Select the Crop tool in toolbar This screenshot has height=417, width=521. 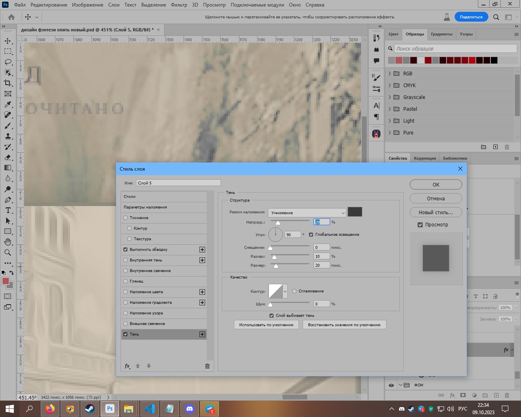[8, 83]
